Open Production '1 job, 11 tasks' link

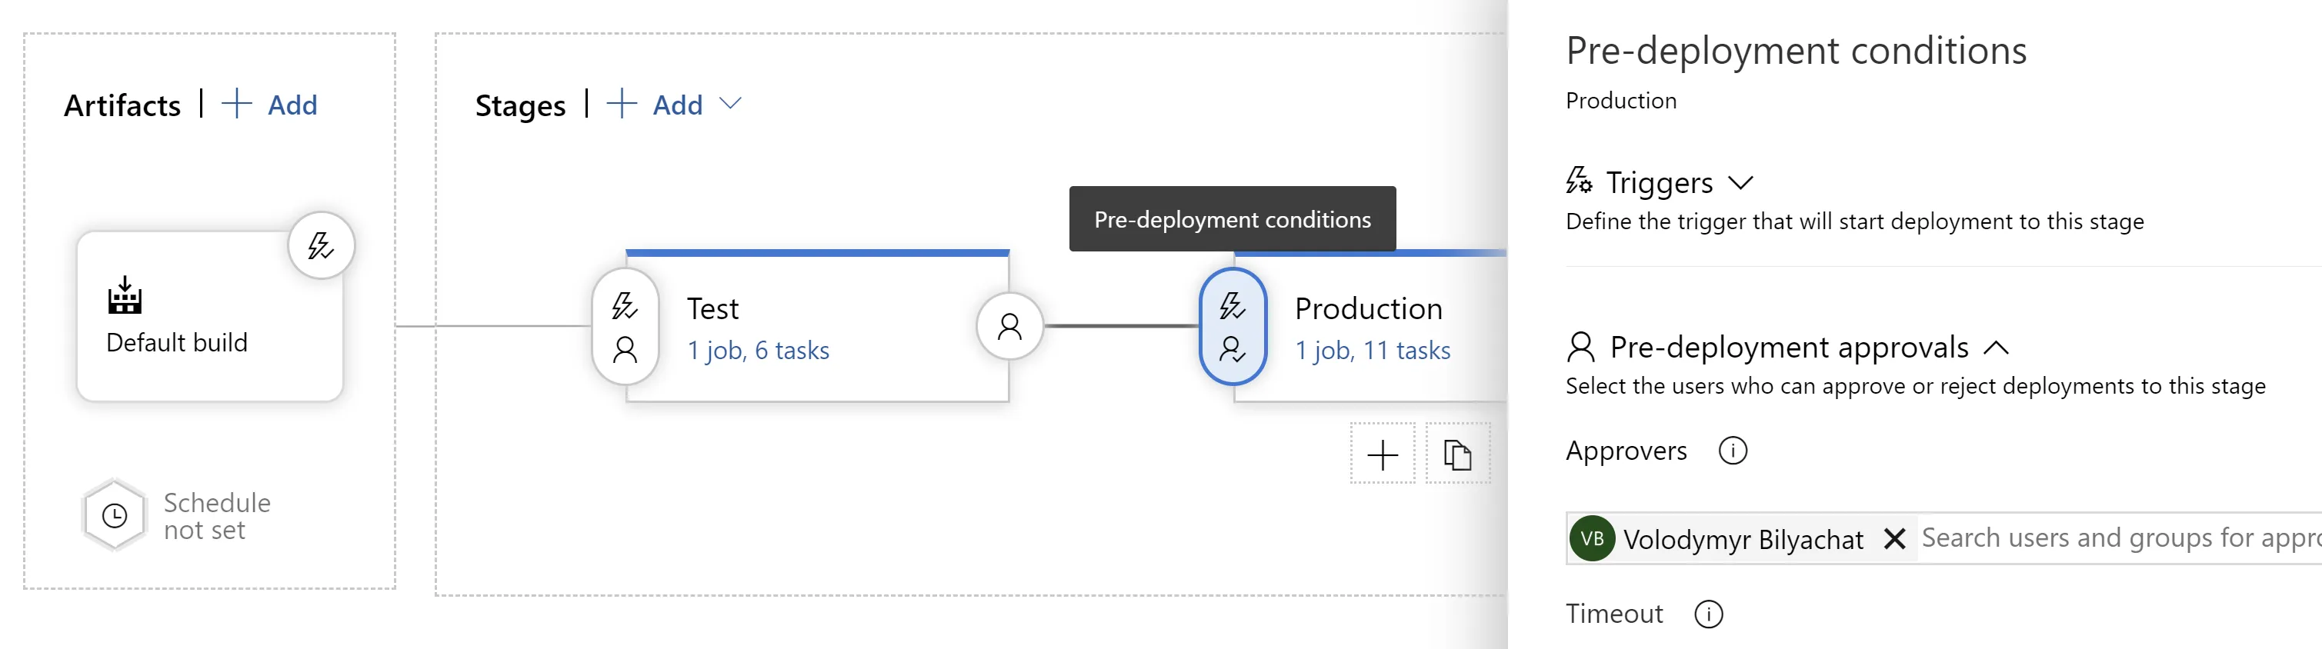pyautogui.click(x=1372, y=351)
